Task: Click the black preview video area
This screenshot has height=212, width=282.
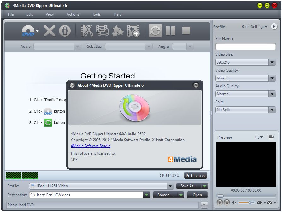Action: coord(246,164)
